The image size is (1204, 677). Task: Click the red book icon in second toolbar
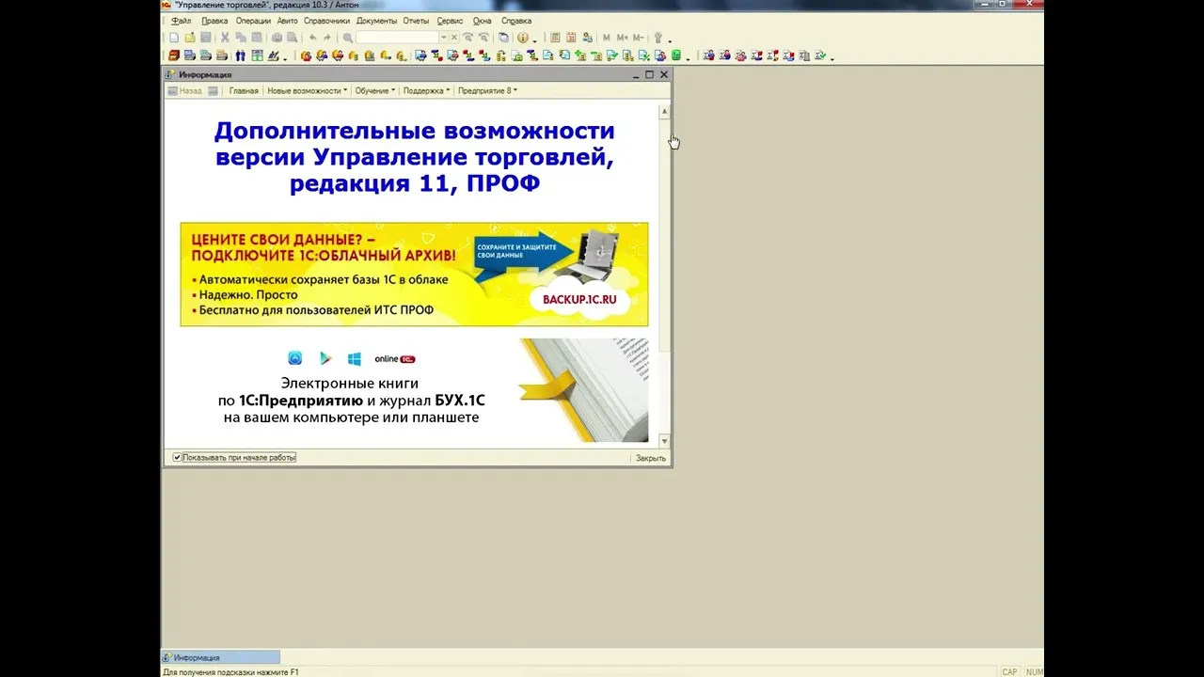(x=174, y=55)
